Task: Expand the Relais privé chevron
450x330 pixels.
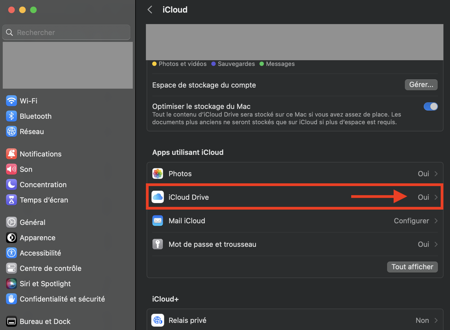Action: (x=436, y=320)
